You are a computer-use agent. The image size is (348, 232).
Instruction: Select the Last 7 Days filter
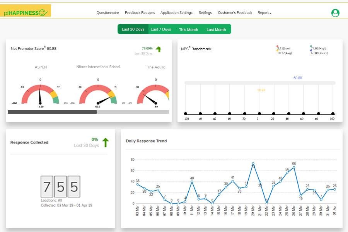pyautogui.click(x=161, y=29)
